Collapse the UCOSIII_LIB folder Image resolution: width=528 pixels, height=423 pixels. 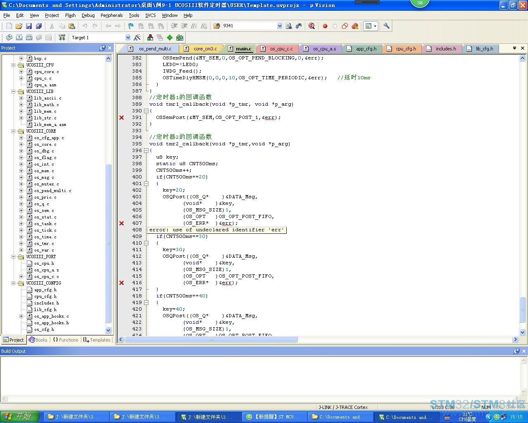click(x=13, y=91)
